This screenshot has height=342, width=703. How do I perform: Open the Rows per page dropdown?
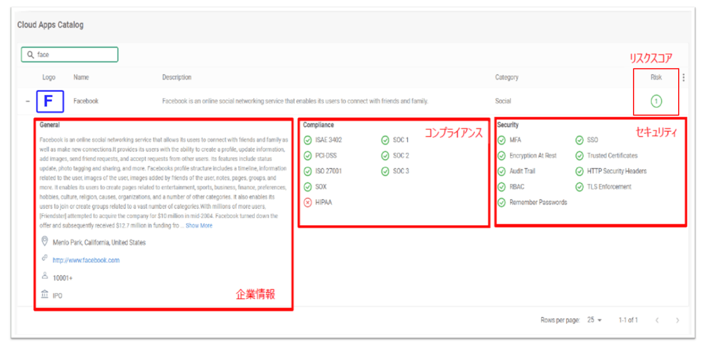[594, 320]
